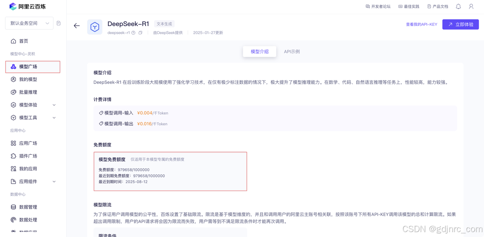Screen dimensions: 484x237
Task: Open the 产品文档 link
Action: [x=437, y=6]
